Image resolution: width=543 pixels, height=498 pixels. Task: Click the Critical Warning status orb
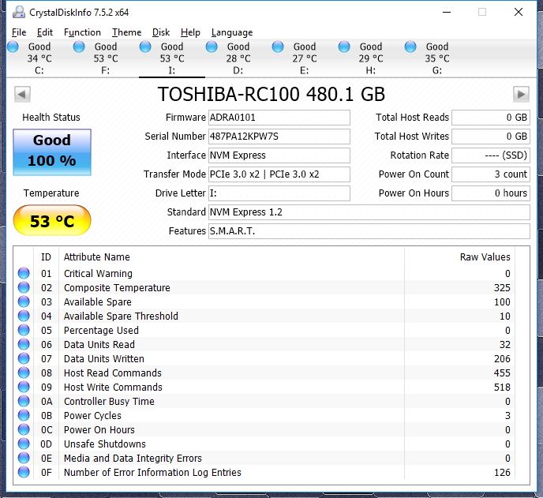point(24,274)
